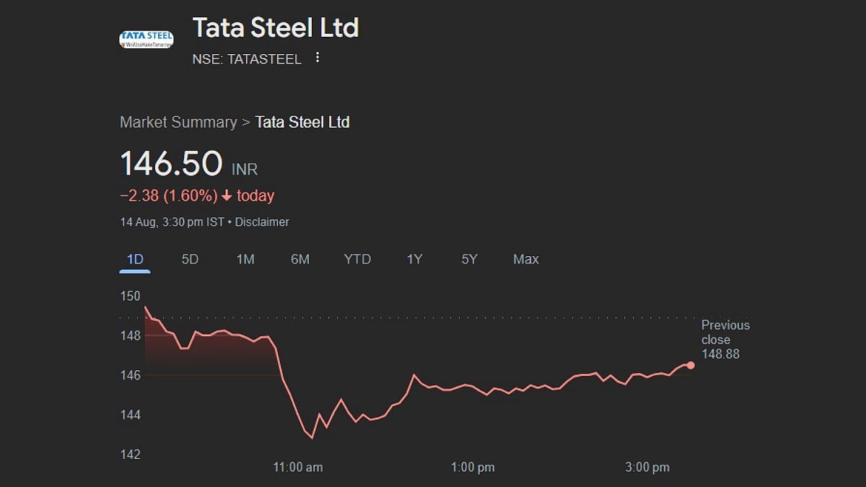
Task: Click the Tata Steel logo icon
Action: coord(146,38)
